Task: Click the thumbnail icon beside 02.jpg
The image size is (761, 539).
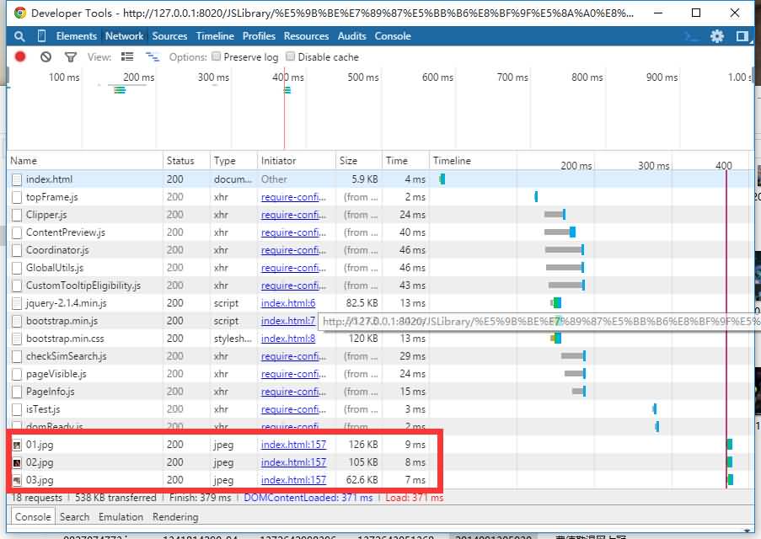Action: tap(17, 462)
